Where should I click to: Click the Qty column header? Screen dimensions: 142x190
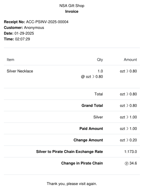[100, 60]
